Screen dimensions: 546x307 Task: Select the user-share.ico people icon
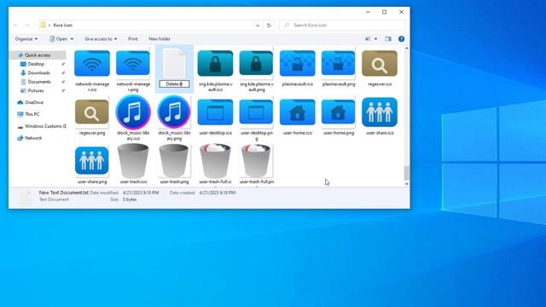pyautogui.click(x=380, y=112)
